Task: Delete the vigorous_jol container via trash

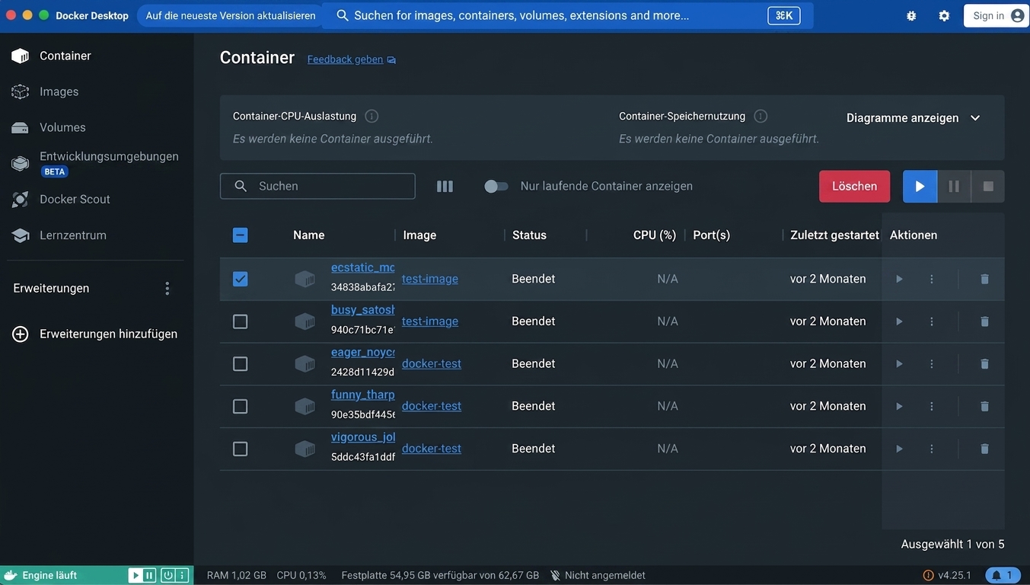Action: pos(984,449)
